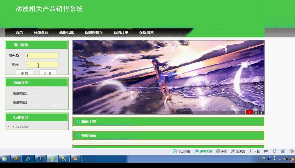Open news item 213453245
Viewport: 295px width, 168px height.
[20, 127]
